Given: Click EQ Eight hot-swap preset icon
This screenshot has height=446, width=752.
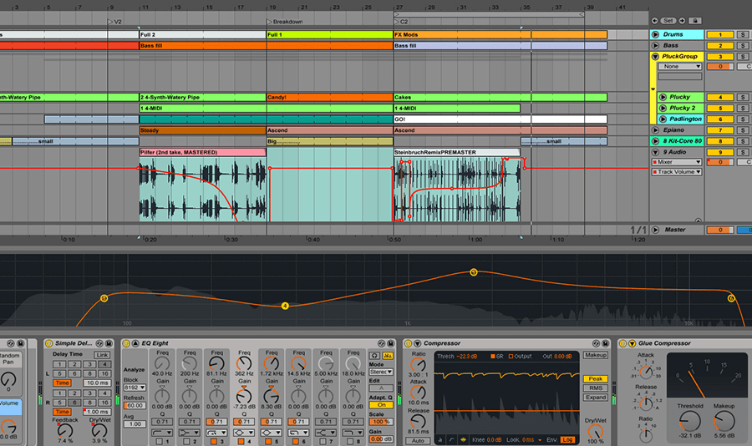Looking at the screenshot, I should (381, 343).
